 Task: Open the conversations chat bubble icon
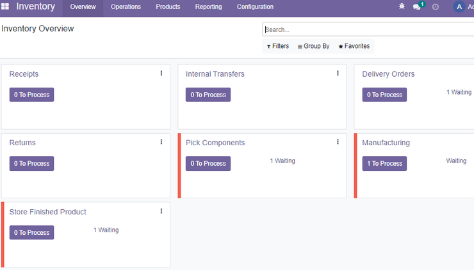click(417, 7)
